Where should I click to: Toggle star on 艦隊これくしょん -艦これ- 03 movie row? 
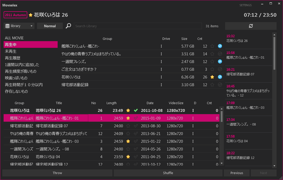pos(128,141)
